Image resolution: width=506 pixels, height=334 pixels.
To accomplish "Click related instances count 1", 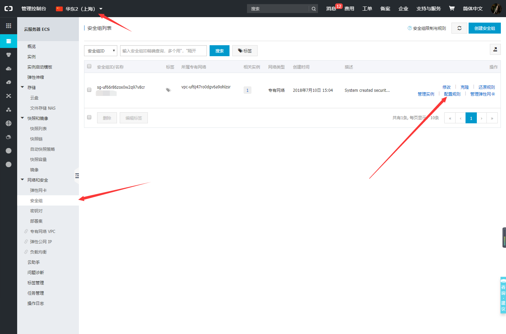I will (247, 90).
